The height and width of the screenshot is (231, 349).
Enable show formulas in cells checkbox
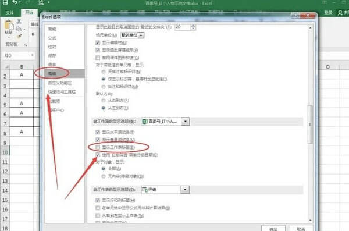coord(98,208)
